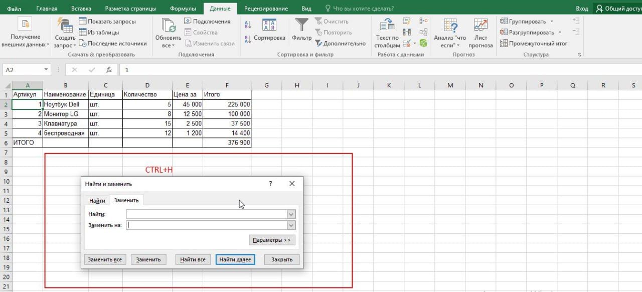Viewport: 642px width, 292px height.
Task: Select the Заменить tab in the dialog
Action: (x=126, y=200)
